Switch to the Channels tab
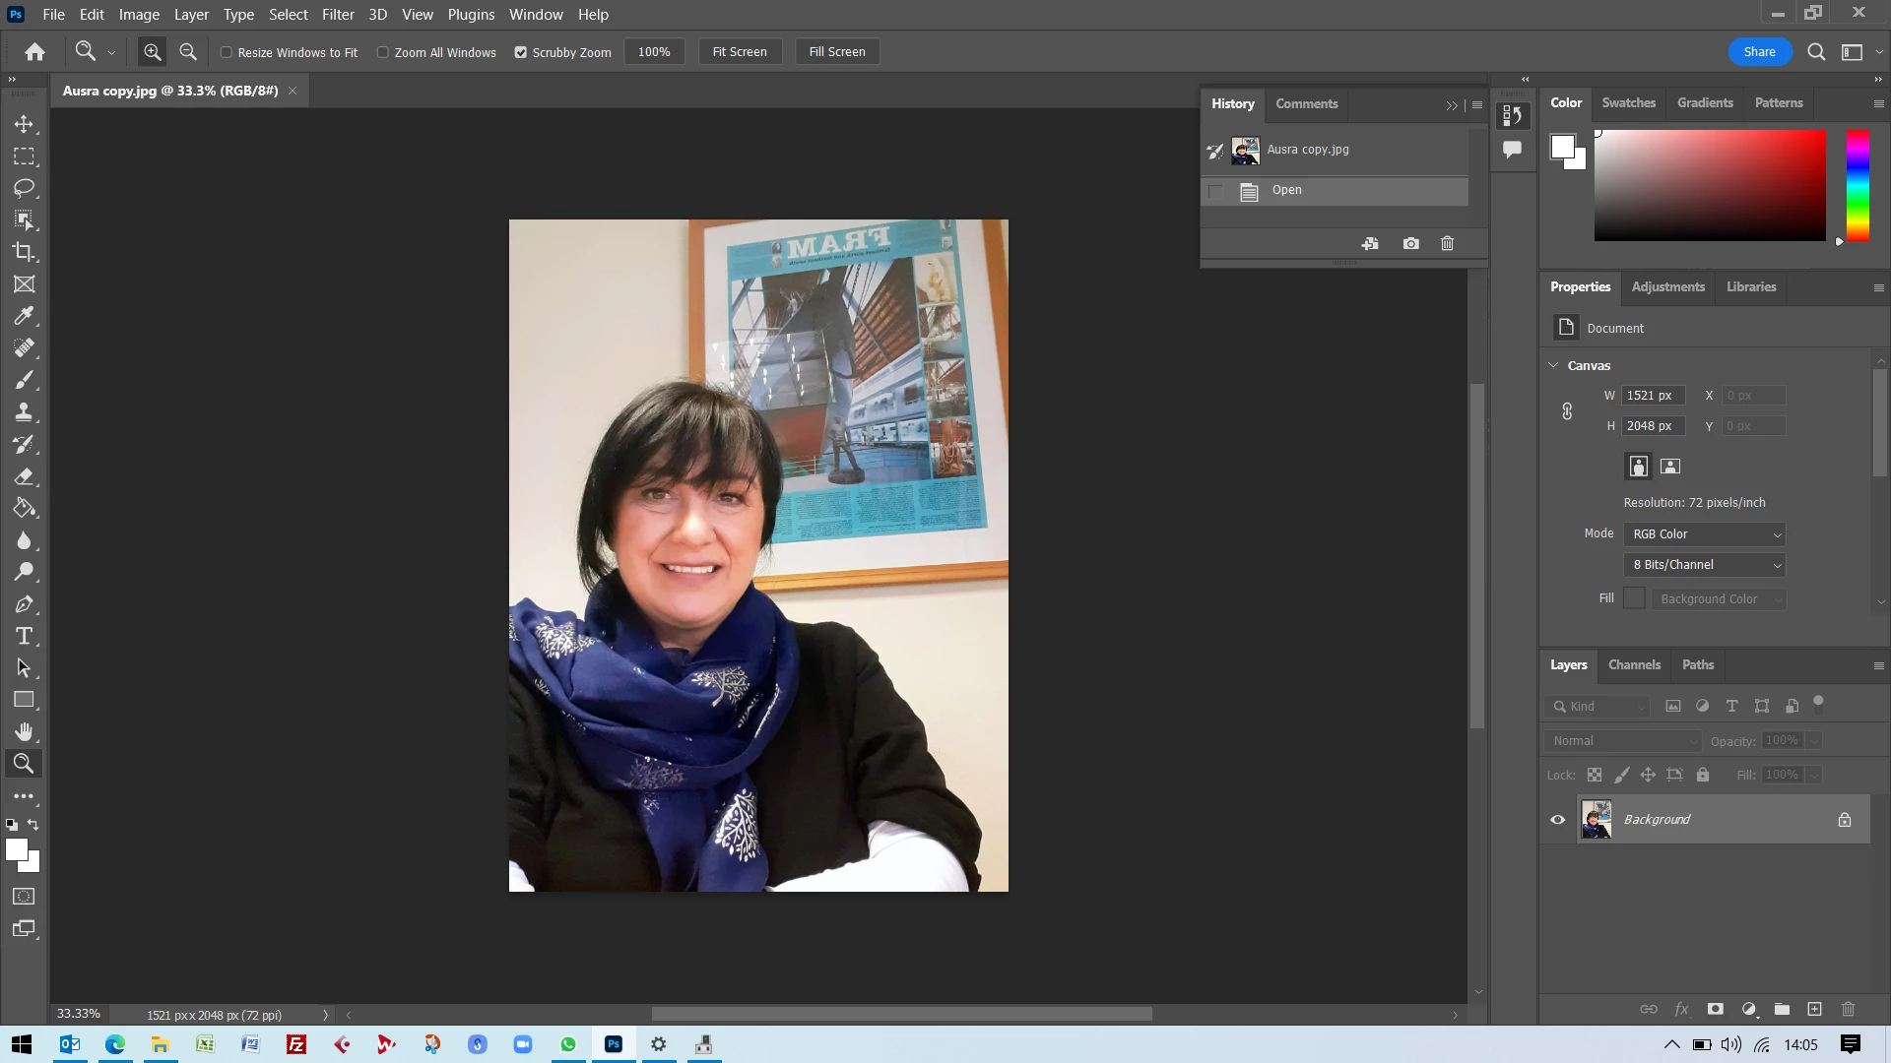Screen dimensions: 1891x1063 pos(1633,664)
